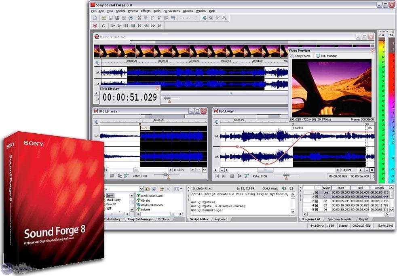Switch to the Keyboard tab
Image resolution: width=397 pixels, height=276 pixels.
[221, 219]
